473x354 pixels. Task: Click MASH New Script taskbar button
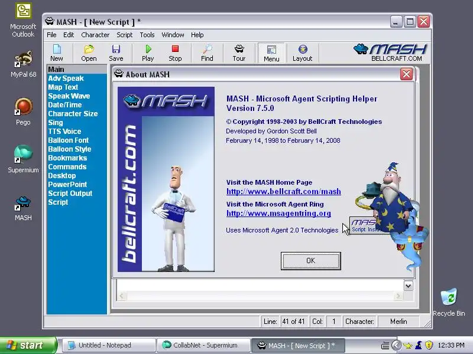point(298,345)
